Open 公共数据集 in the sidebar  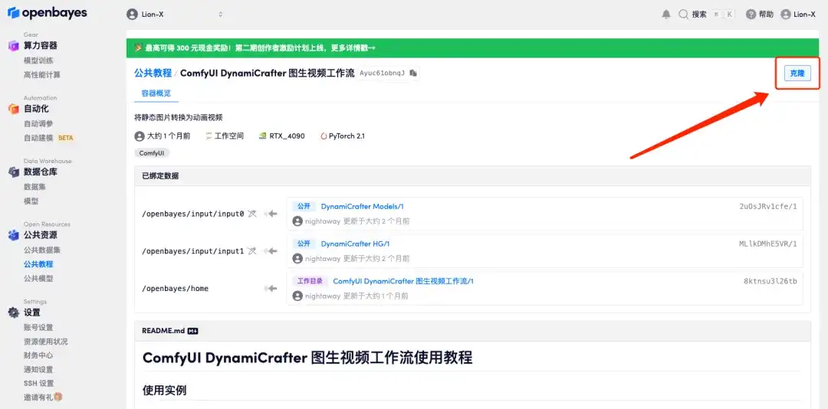coord(41,250)
